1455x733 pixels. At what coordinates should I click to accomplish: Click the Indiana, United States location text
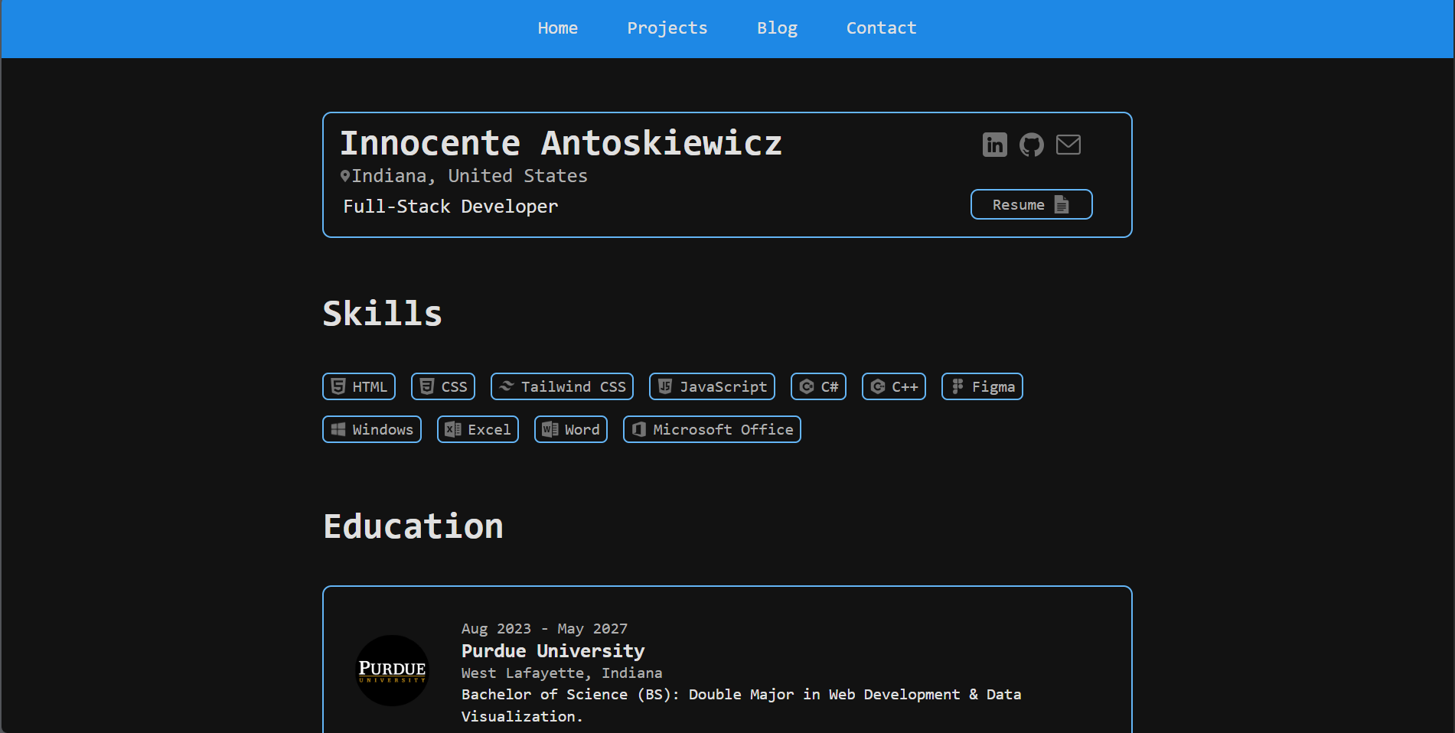[470, 176]
